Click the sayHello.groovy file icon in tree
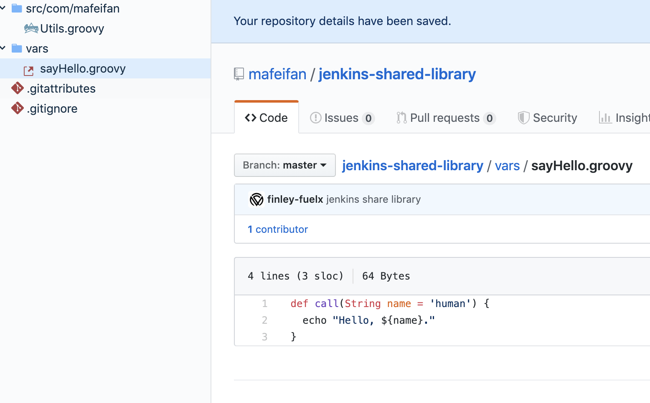The width and height of the screenshot is (650, 403). 28,70
